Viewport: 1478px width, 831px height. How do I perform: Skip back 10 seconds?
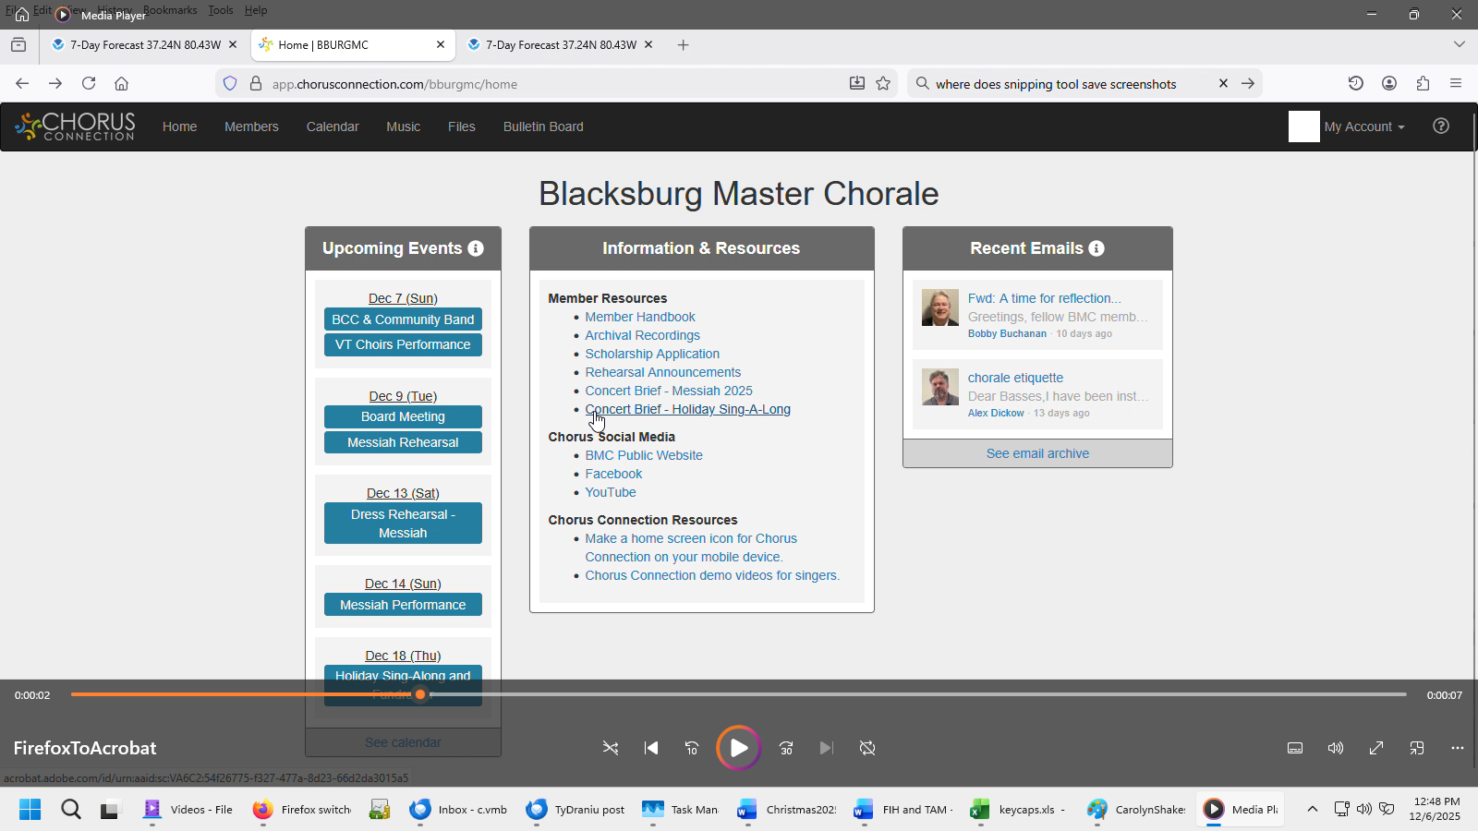click(x=692, y=748)
